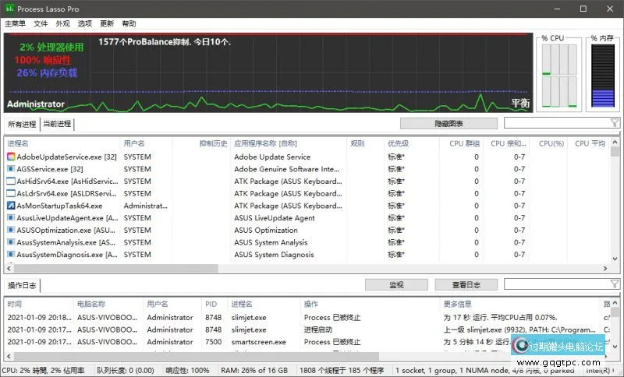Click the process search filter input field
The image size is (624, 377).
(x=557, y=123)
